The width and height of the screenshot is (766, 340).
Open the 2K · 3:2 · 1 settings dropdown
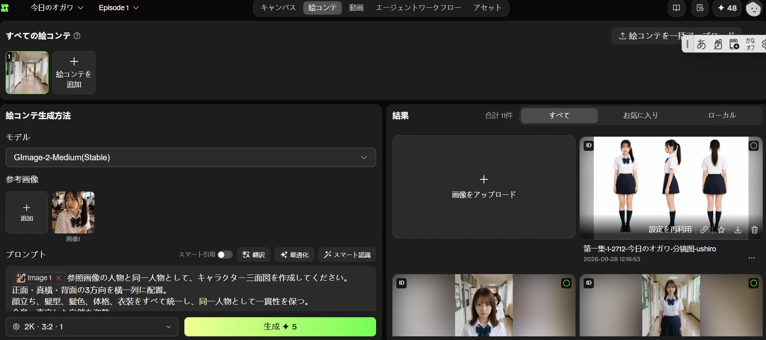[92, 327]
